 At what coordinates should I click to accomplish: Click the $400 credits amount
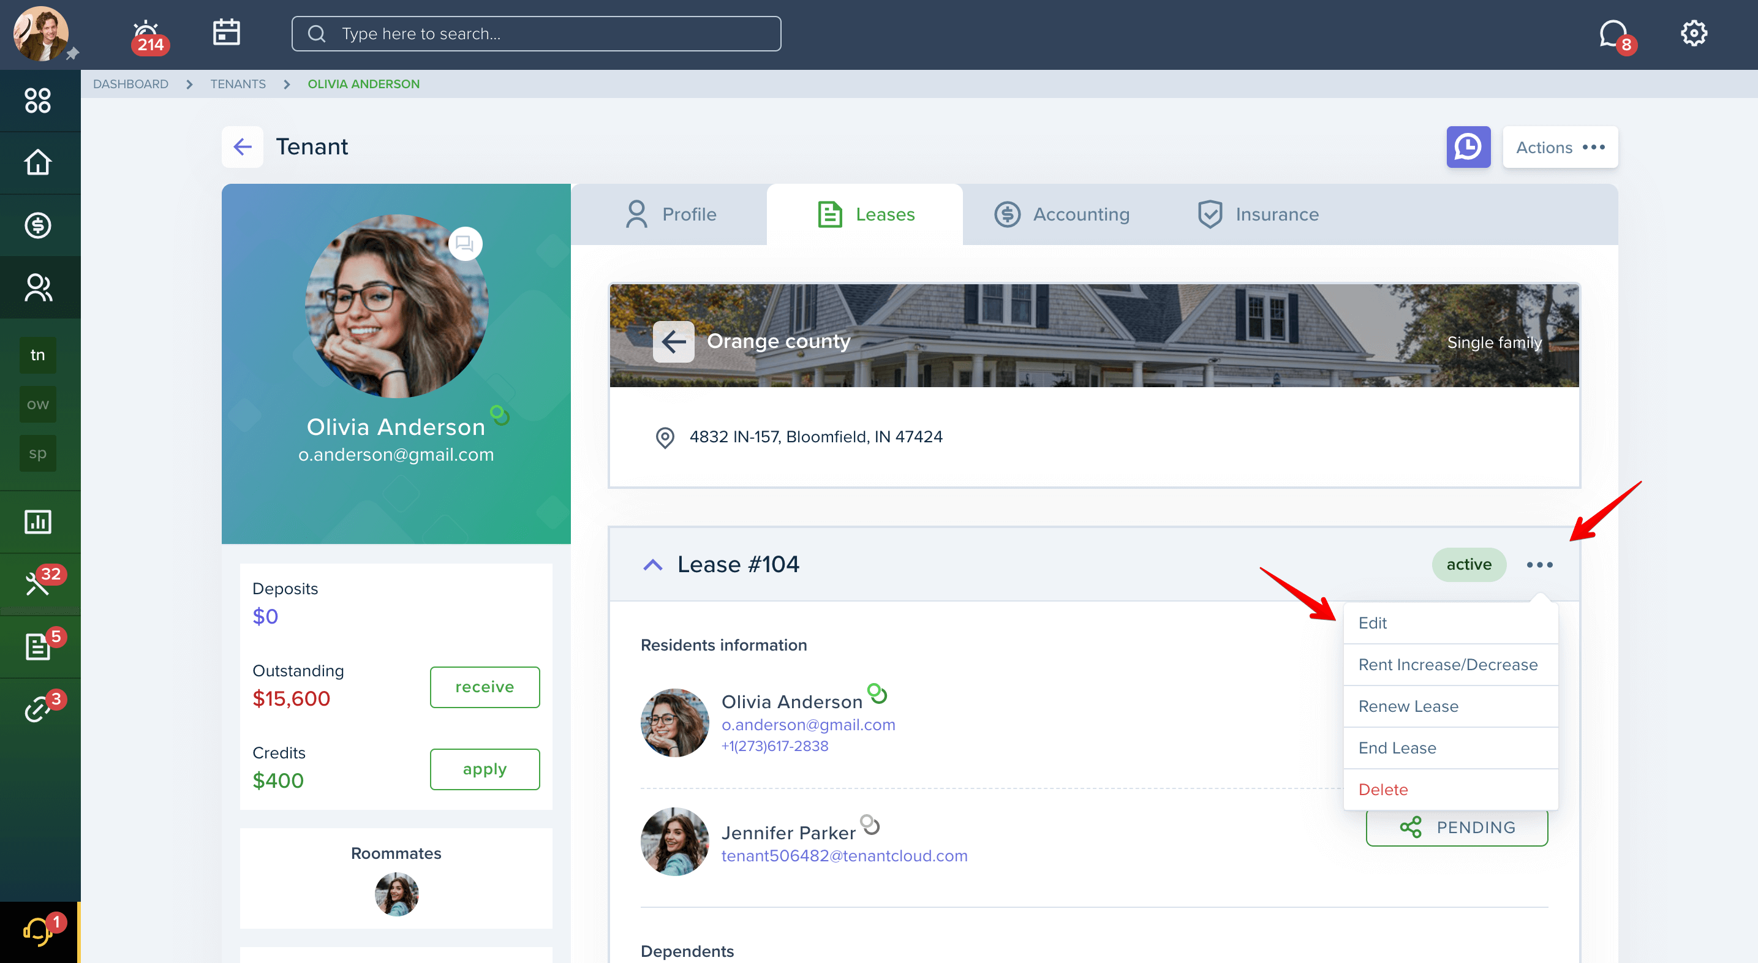[x=277, y=781]
